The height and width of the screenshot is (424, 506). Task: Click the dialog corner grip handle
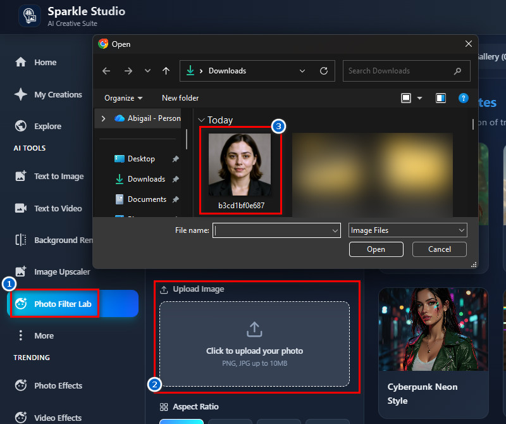click(474, 265)
